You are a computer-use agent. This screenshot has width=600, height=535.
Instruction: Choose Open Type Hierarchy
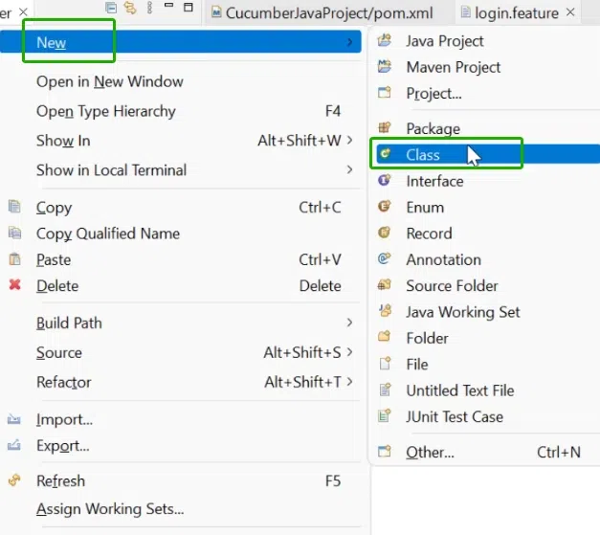point(106,111)
